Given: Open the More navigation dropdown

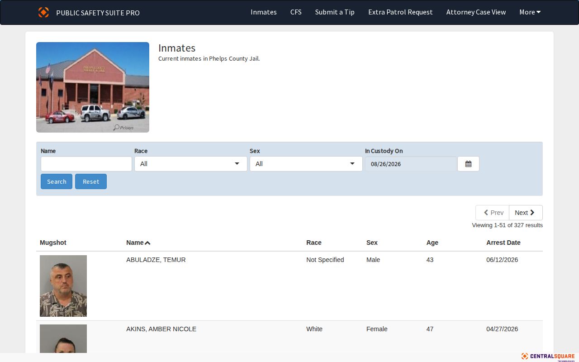Looking at the screenshot, I should coord(530,12).
